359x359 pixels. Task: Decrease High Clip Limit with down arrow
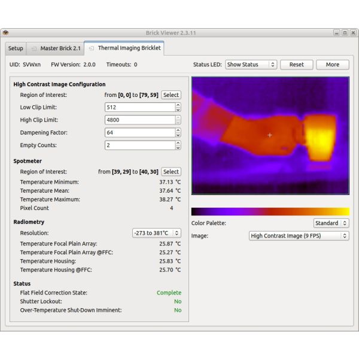(178, 122)
